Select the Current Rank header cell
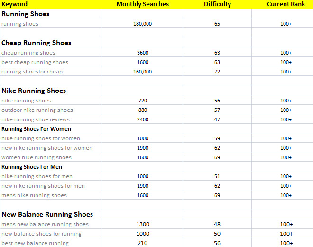The image size is (313, 247). pyautogui.click(x=285, y=4)
